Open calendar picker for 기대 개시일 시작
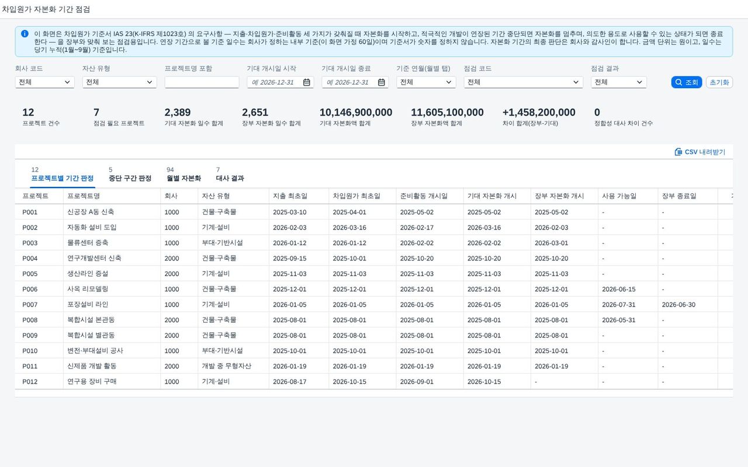 (307, 82)
